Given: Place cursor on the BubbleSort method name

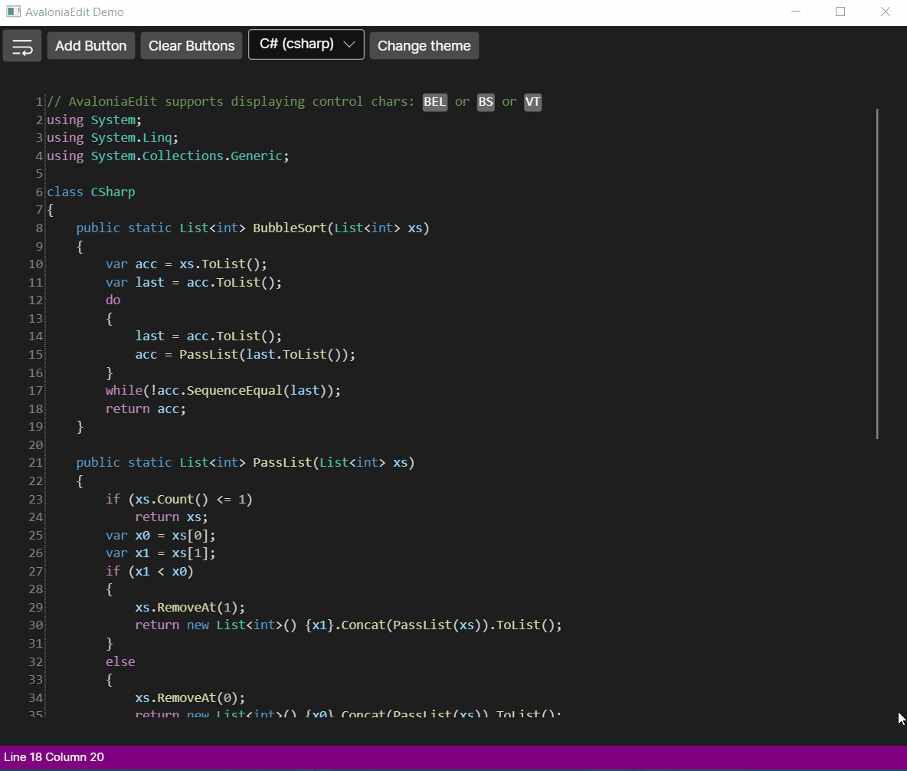Looking at the screenshot, I should click(289, 228).
